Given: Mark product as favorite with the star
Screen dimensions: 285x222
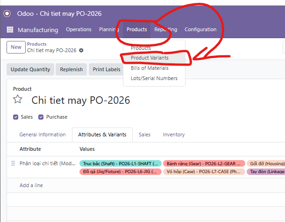Looking at the screenshot, I should click(x=18, y=100).
